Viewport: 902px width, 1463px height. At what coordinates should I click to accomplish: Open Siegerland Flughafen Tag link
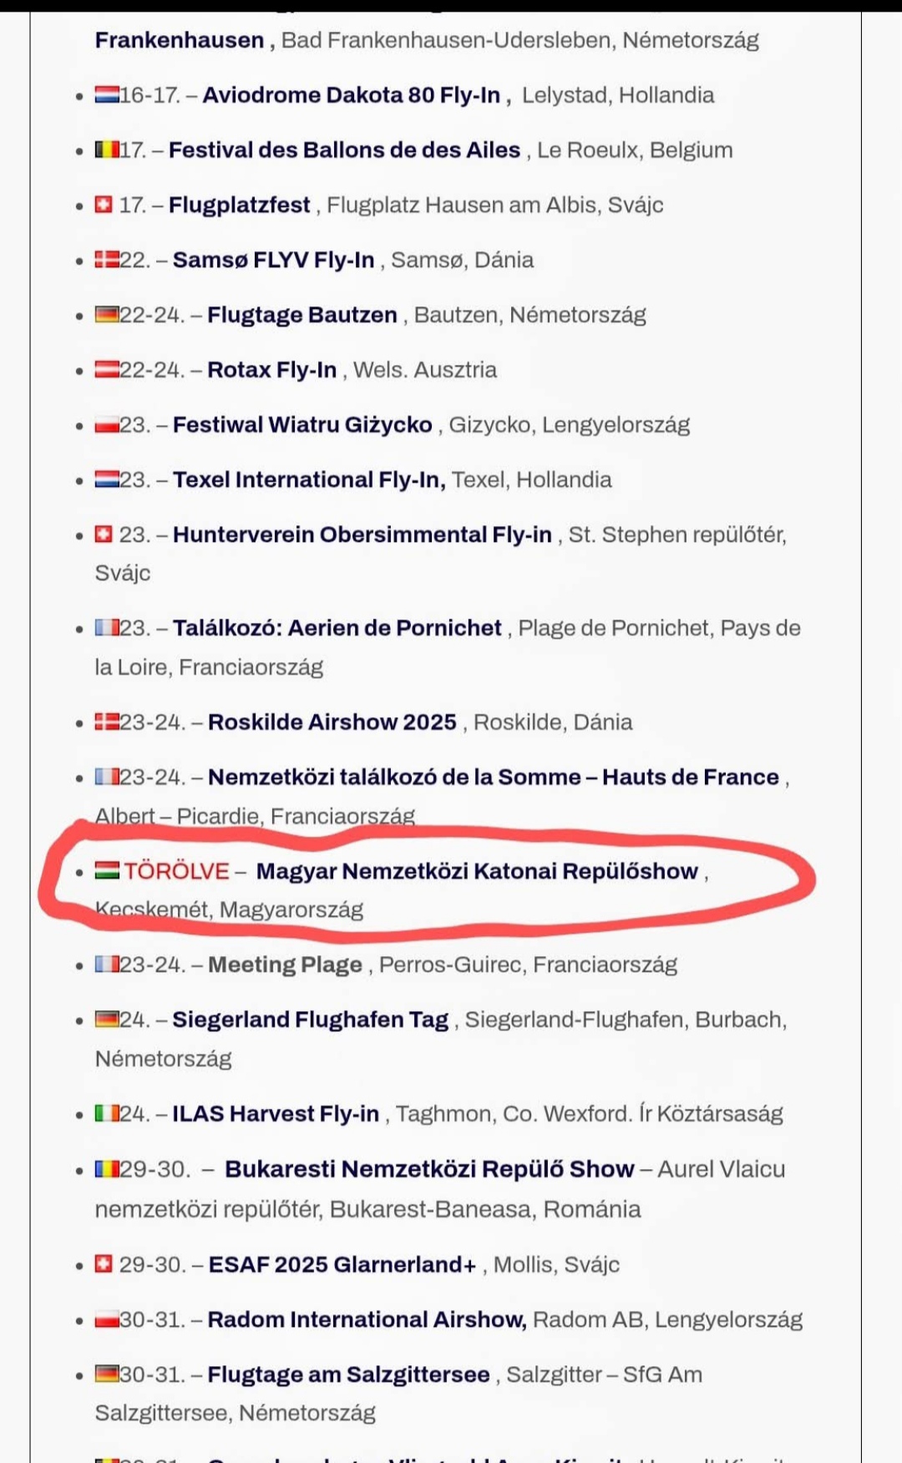pos(311,1020)
